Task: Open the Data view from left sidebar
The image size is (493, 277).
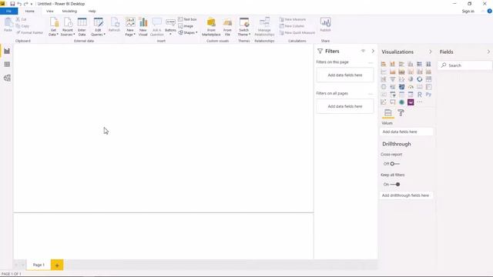Action: (7, 65)
